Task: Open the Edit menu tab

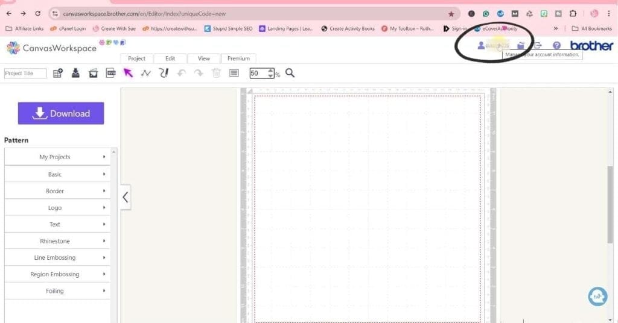Action: (x=170, y=58)
